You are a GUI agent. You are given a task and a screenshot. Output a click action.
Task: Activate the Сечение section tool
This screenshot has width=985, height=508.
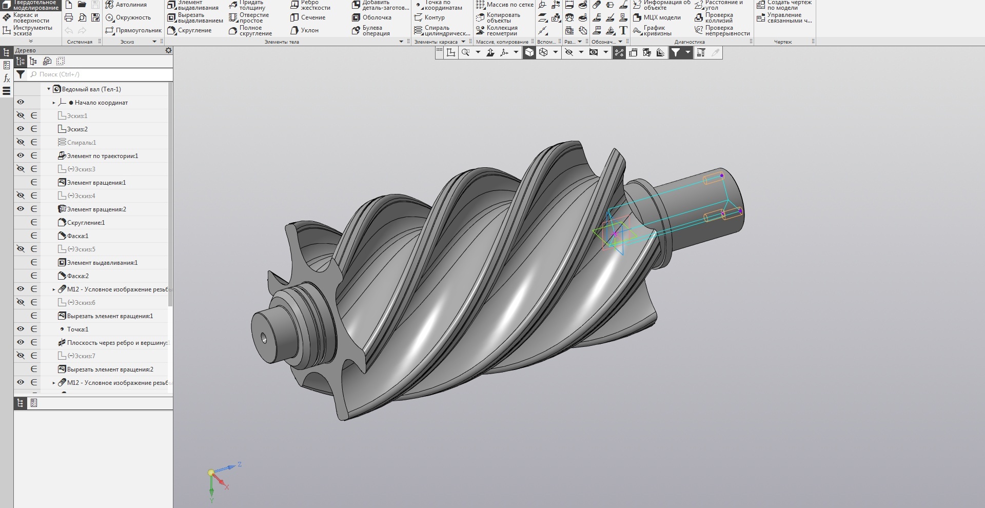coord(308,17)
